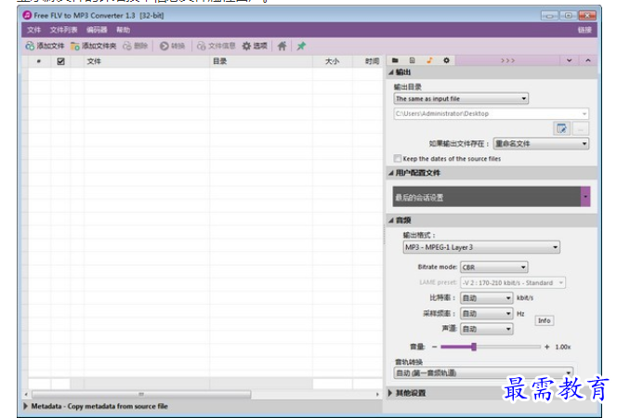Click the scrollbar left arrow under file list
Image resolution: width=617 pixels, height=418 pixels.
click(26, 394)
